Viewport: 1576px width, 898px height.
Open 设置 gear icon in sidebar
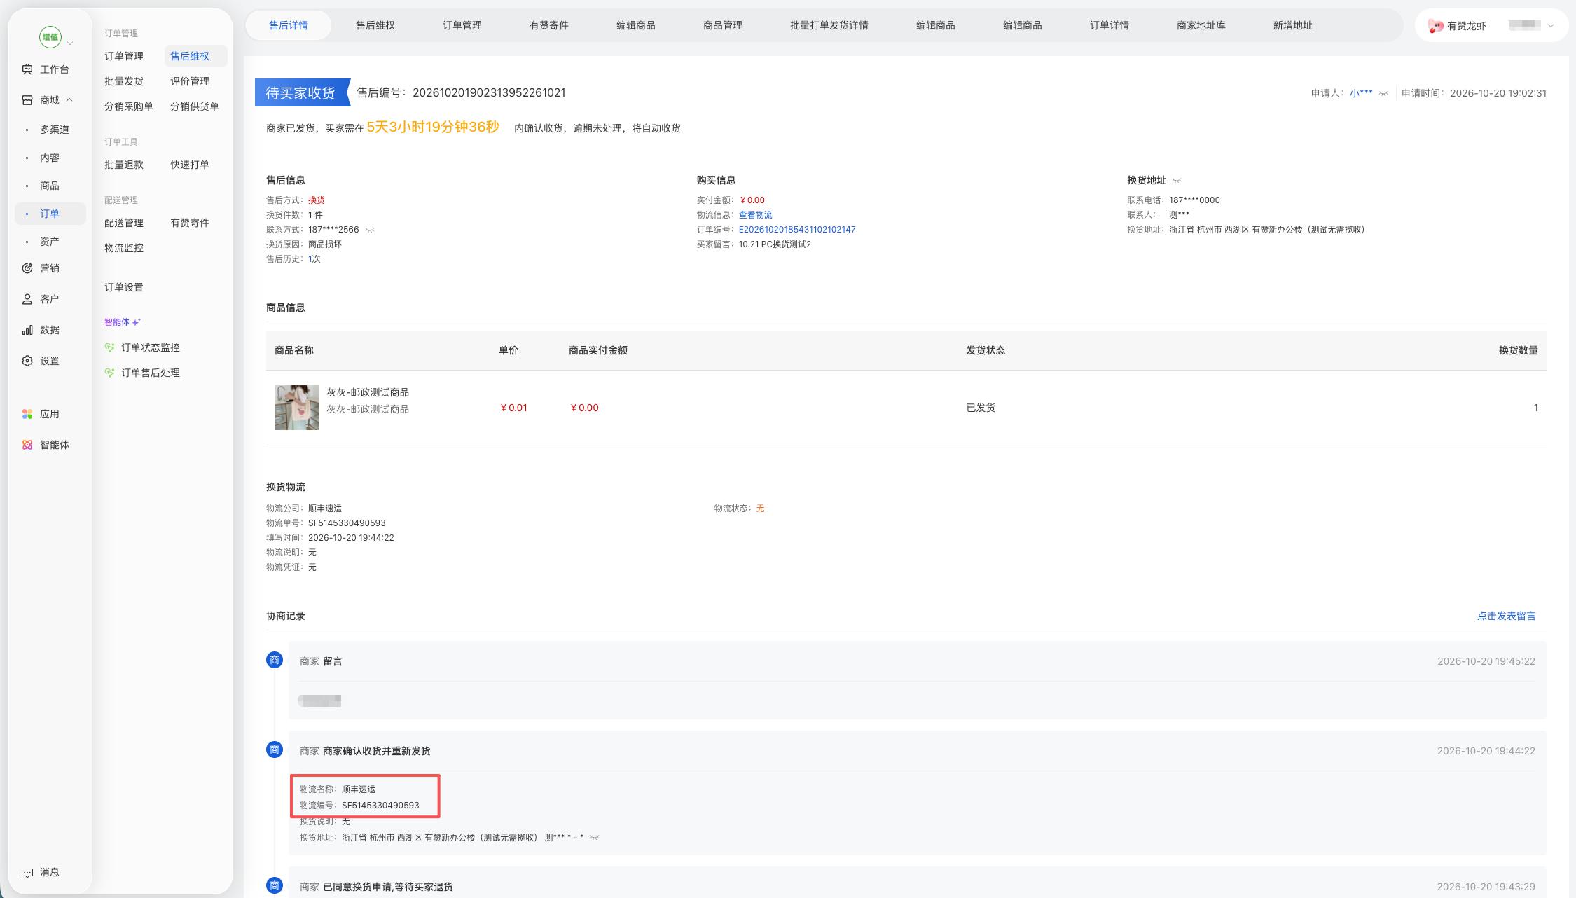tap(27, 361)
